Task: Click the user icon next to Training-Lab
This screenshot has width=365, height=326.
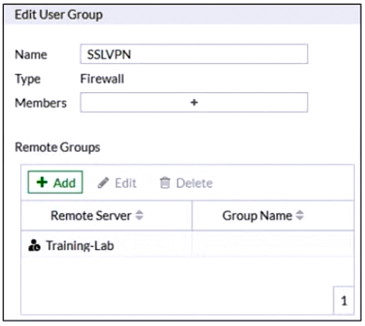Action: [x=34, y=245]
